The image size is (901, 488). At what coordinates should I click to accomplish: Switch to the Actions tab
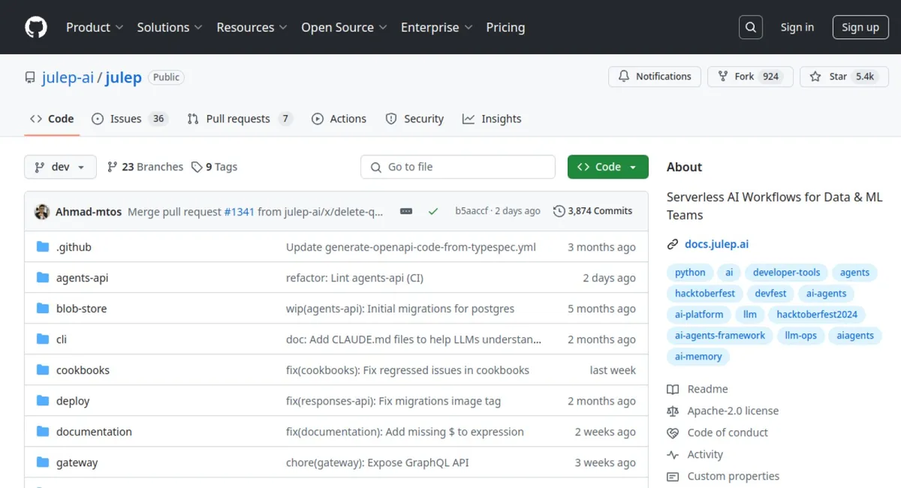[339, 119]
